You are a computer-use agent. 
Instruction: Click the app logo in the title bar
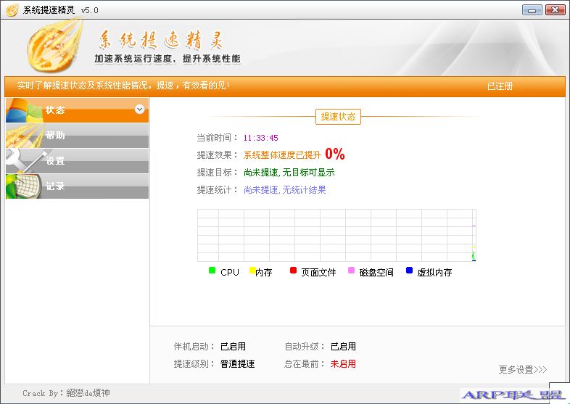click(12, 9)
